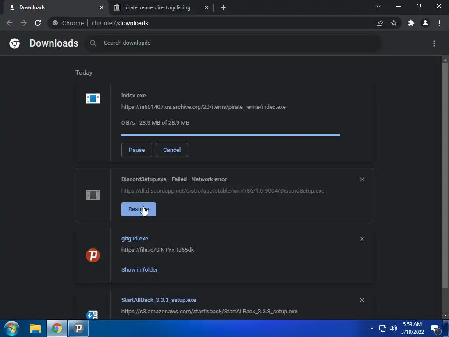Click the 28.9 MB of 28.9 MB text

164,123
